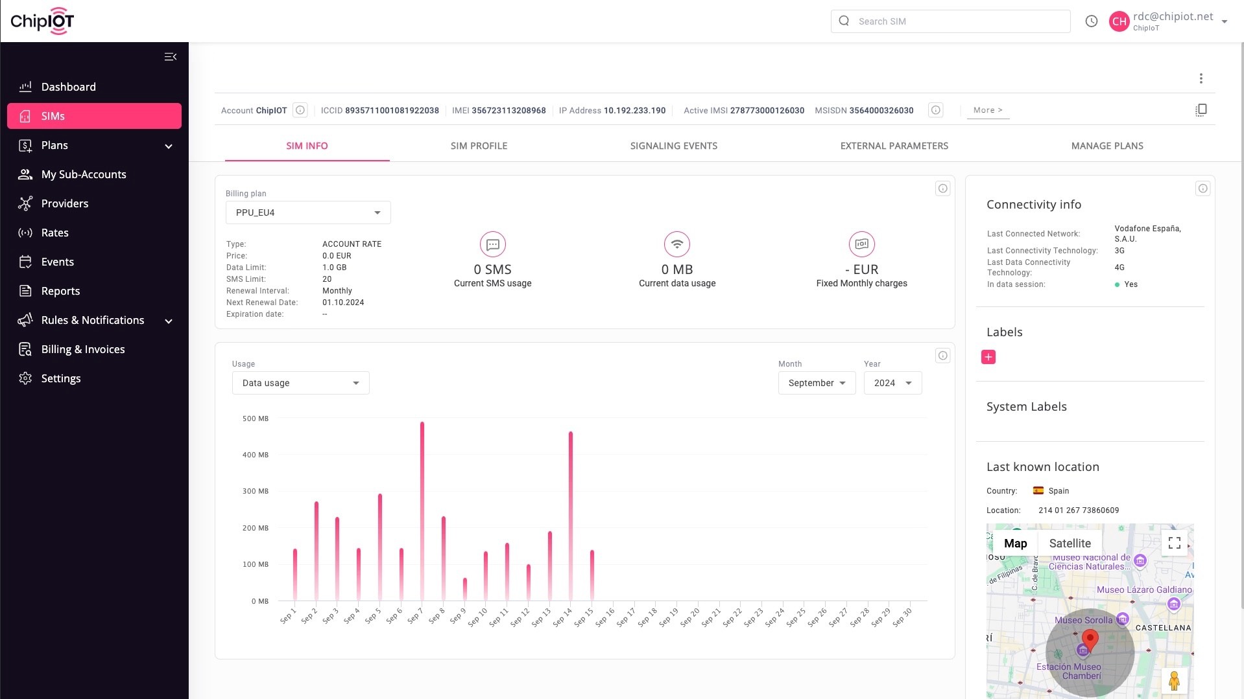Click the Plans icon in sidebar
Viewport: 1244px width, 699px height.
click(x=25, y=145)
